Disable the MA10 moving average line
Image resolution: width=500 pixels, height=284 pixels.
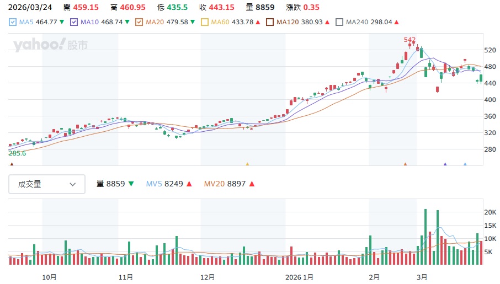click(x=74, y=22)
